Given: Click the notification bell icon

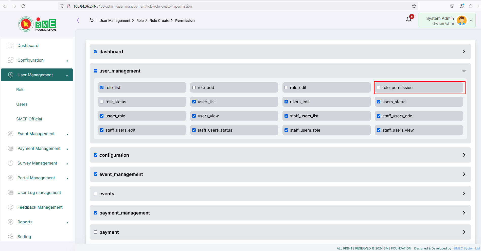Looking at the screenshot, I should [408, 20].
